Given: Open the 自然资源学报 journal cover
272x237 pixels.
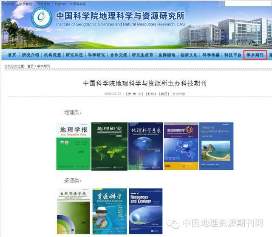Looking at the screenshot, I should coord(74,211).
